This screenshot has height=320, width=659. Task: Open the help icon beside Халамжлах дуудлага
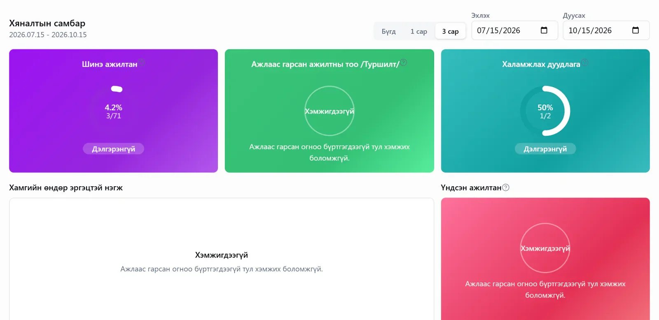[x=585, y=63]
